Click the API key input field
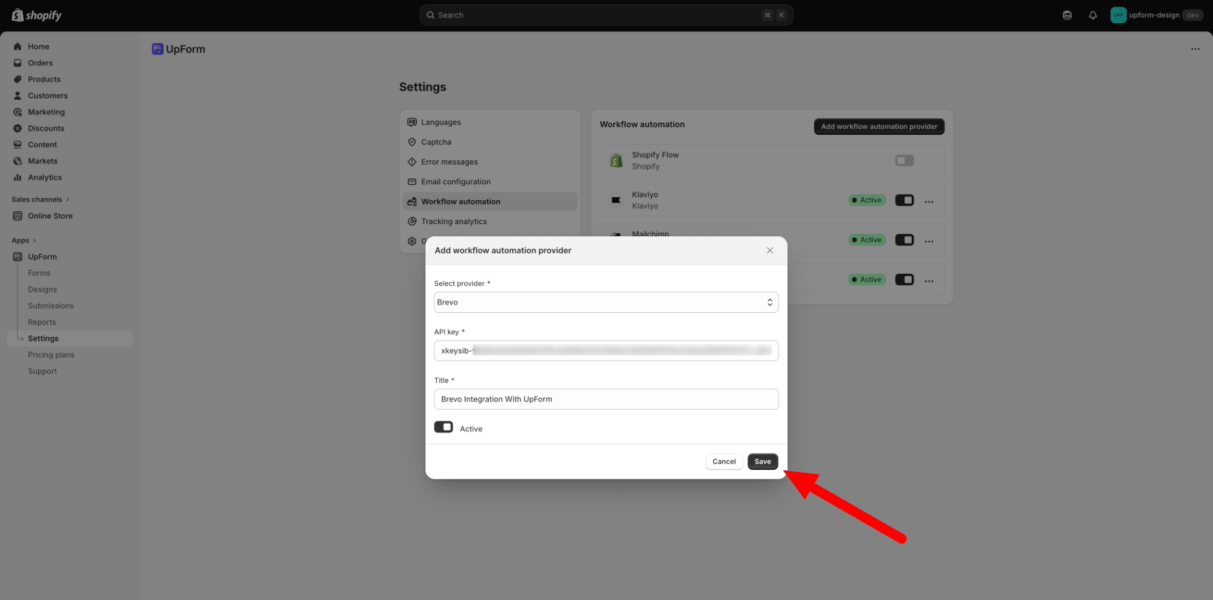1213x600 pixels. (606, 351)
